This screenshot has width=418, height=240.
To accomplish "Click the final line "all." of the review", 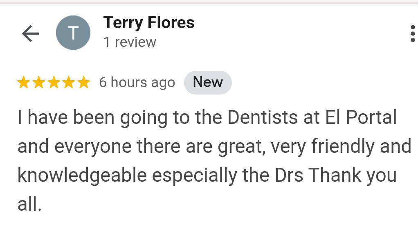I will point(29,204).
